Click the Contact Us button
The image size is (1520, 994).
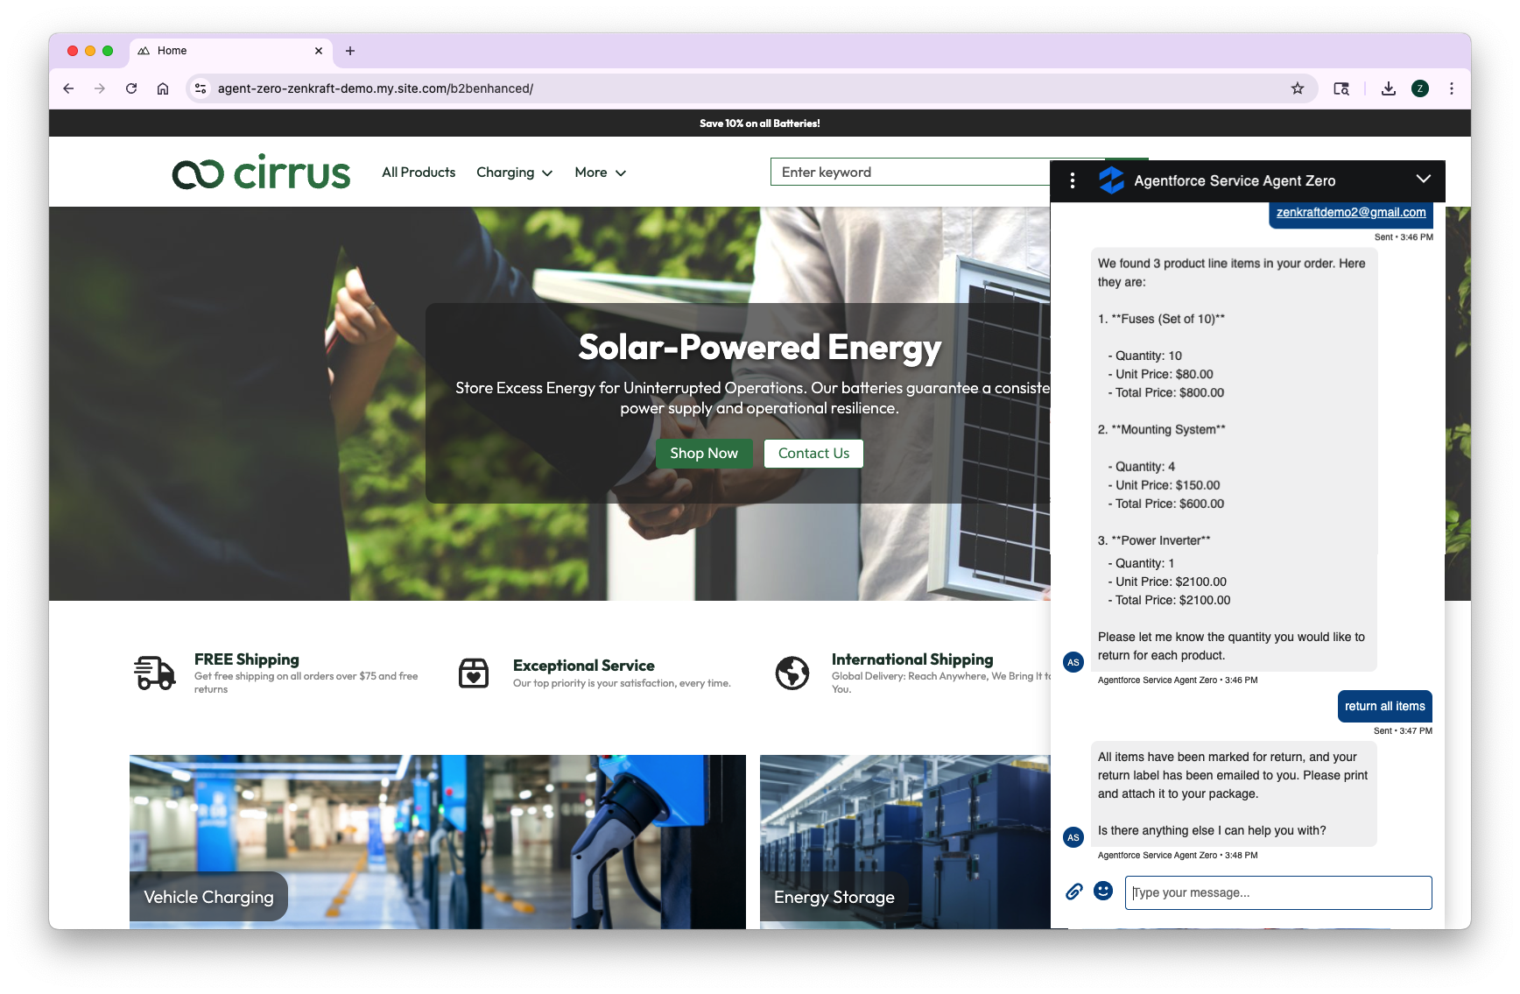pos(813,453)
